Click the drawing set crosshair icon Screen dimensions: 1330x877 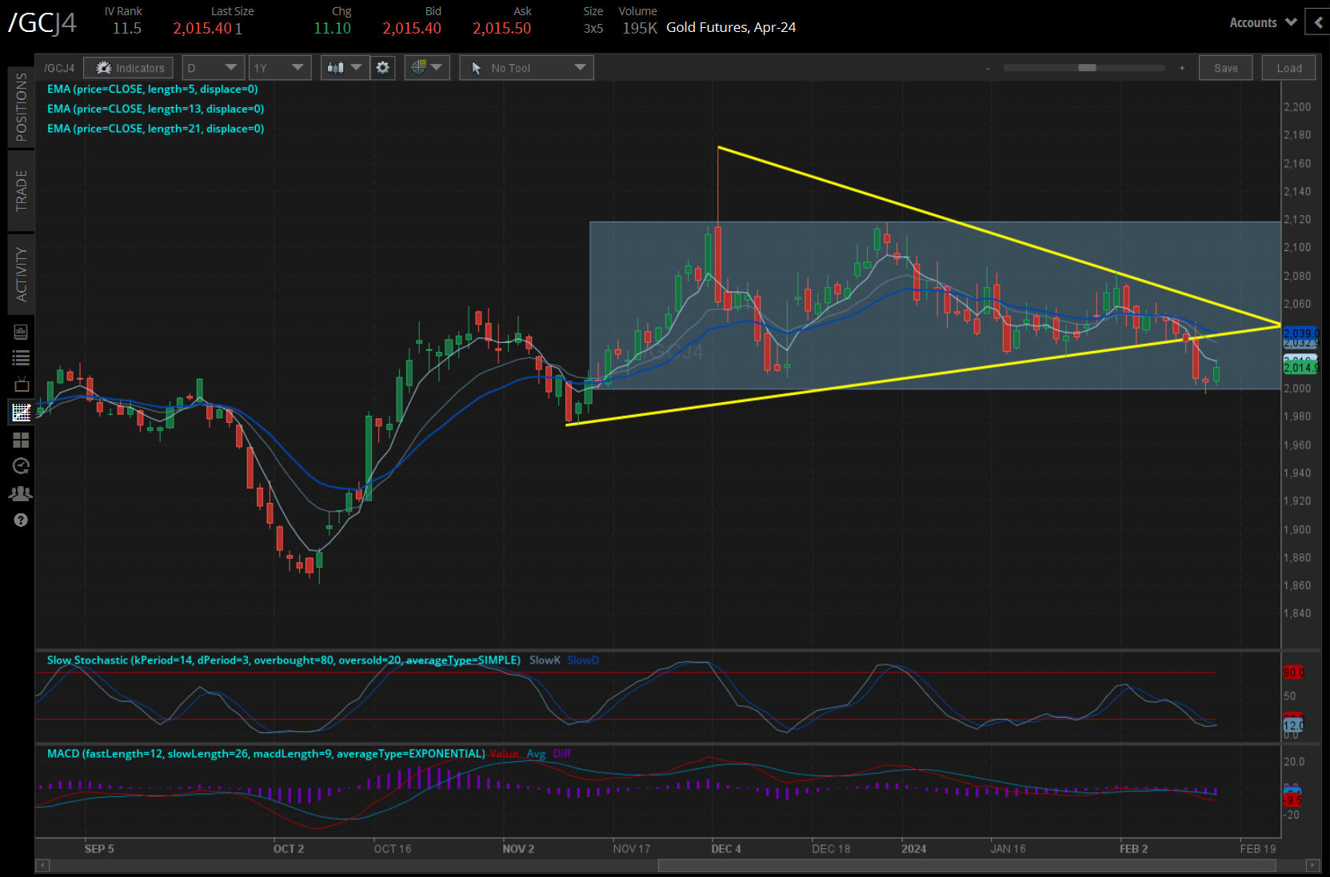420,68
